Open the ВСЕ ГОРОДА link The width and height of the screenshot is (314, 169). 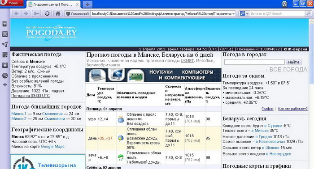(284, 69)
